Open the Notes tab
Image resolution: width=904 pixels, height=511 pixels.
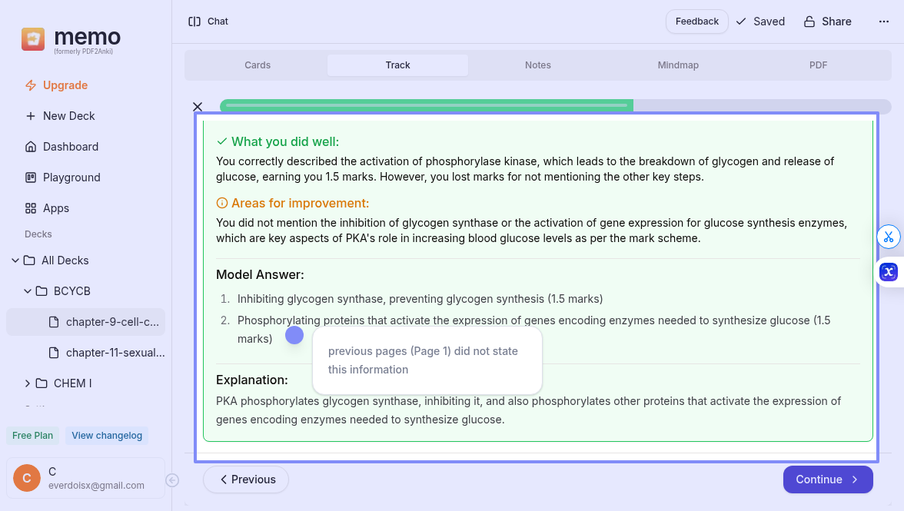(537, 65)
